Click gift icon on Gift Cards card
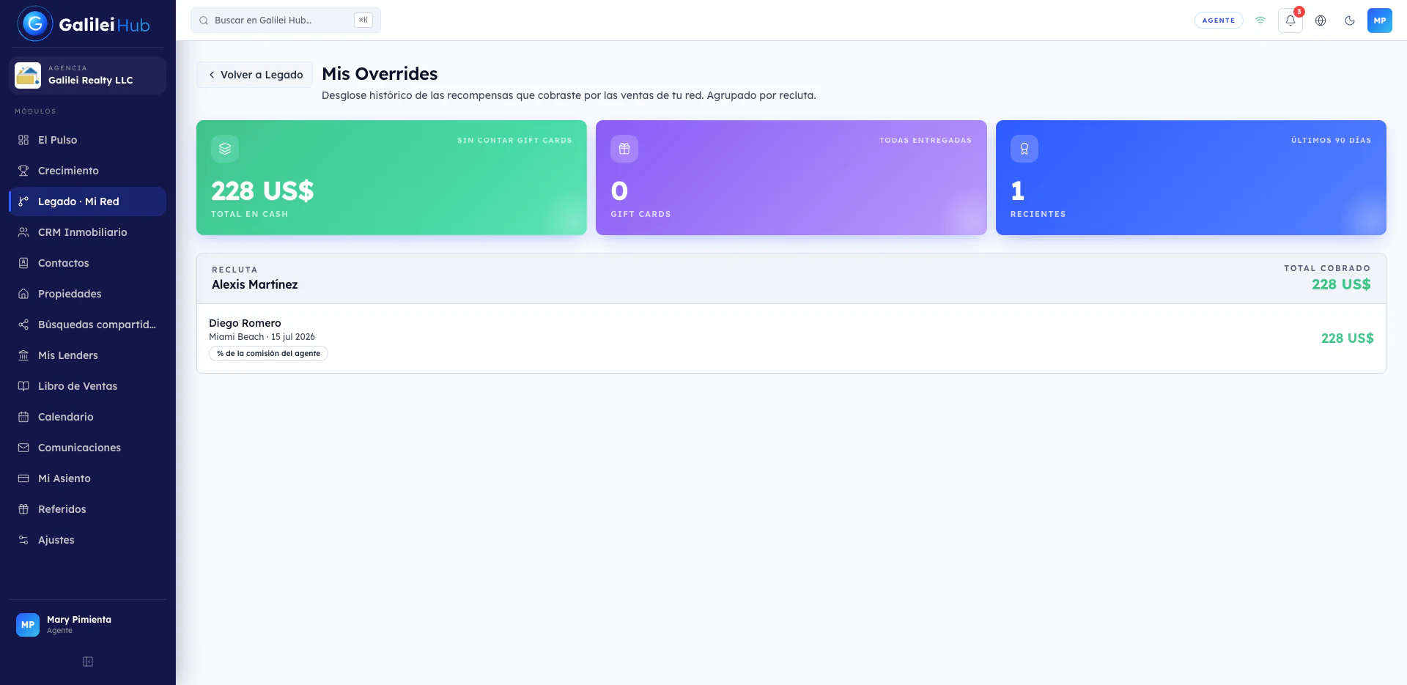This screenshot has height=685, width=1407. [x=624, y=149]
